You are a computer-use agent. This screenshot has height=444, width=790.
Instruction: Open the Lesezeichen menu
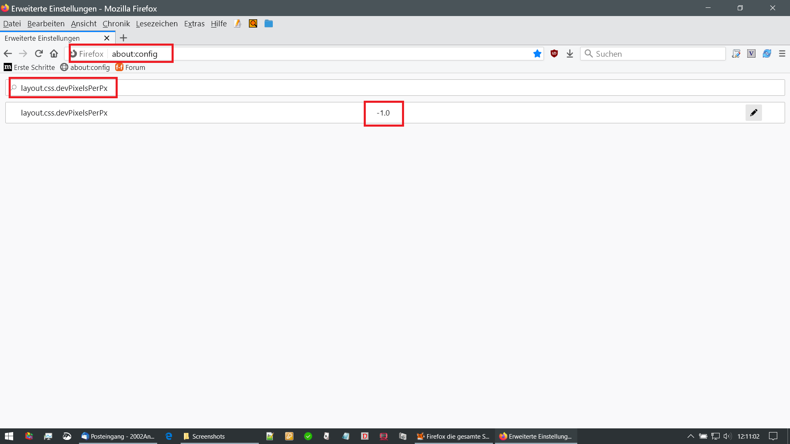pos(157,23)
